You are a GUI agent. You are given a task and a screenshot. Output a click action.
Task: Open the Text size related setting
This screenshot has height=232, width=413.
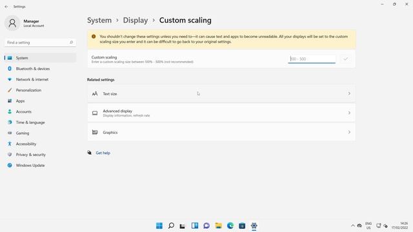(221, 93)
